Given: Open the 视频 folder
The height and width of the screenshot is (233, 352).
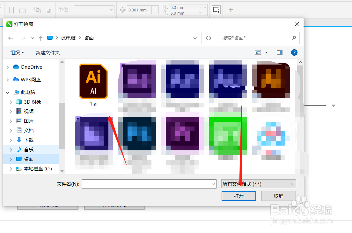Looking at the screenshot, I should [x=29, y=111].
